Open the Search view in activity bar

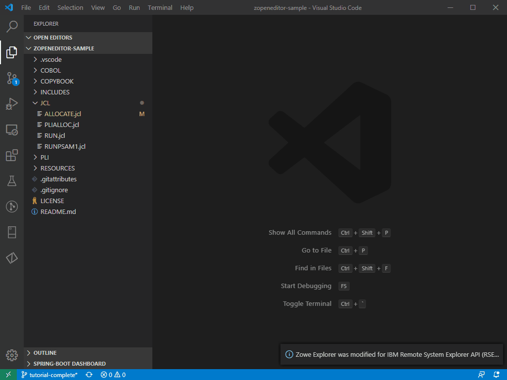click(x=12, y=27)
